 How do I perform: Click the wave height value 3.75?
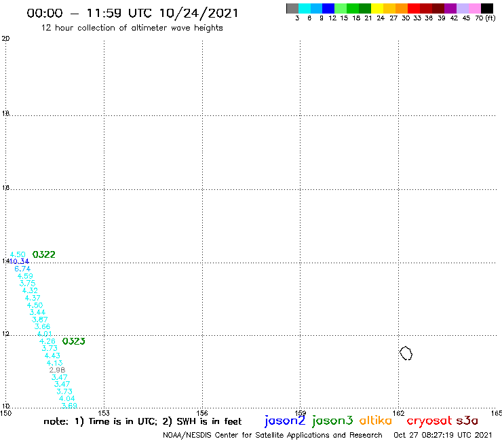(27, 284)
